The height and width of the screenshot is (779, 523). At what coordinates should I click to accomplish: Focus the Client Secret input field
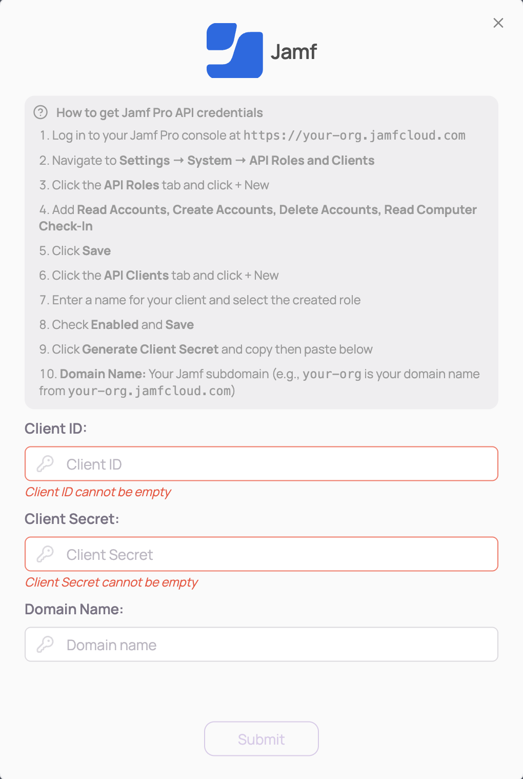click(x=277, y=554)
